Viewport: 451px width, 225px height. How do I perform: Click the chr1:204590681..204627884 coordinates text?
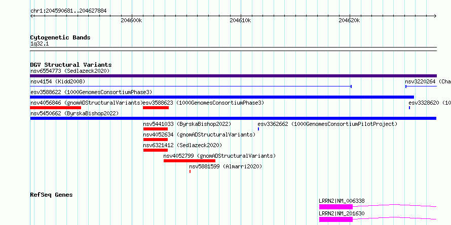pyautogui.click(x=68, y=11)
